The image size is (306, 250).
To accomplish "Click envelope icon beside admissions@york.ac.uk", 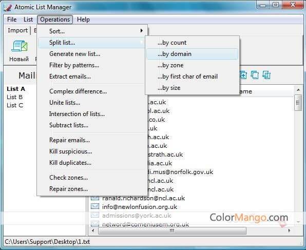I will click(95, 215).
